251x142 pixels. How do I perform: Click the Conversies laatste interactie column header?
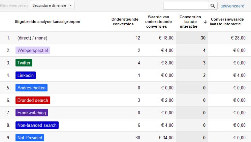[190, 22]
